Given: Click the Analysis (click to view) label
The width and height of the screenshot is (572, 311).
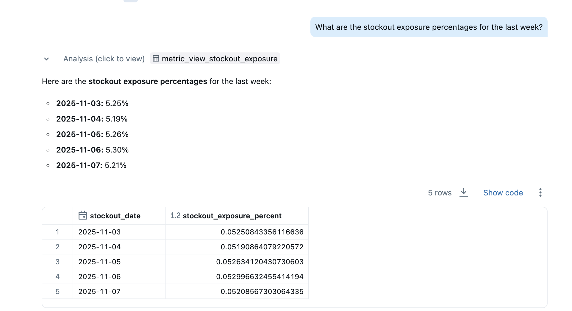Looking at the screenshot, I should (x=104, y=59).
